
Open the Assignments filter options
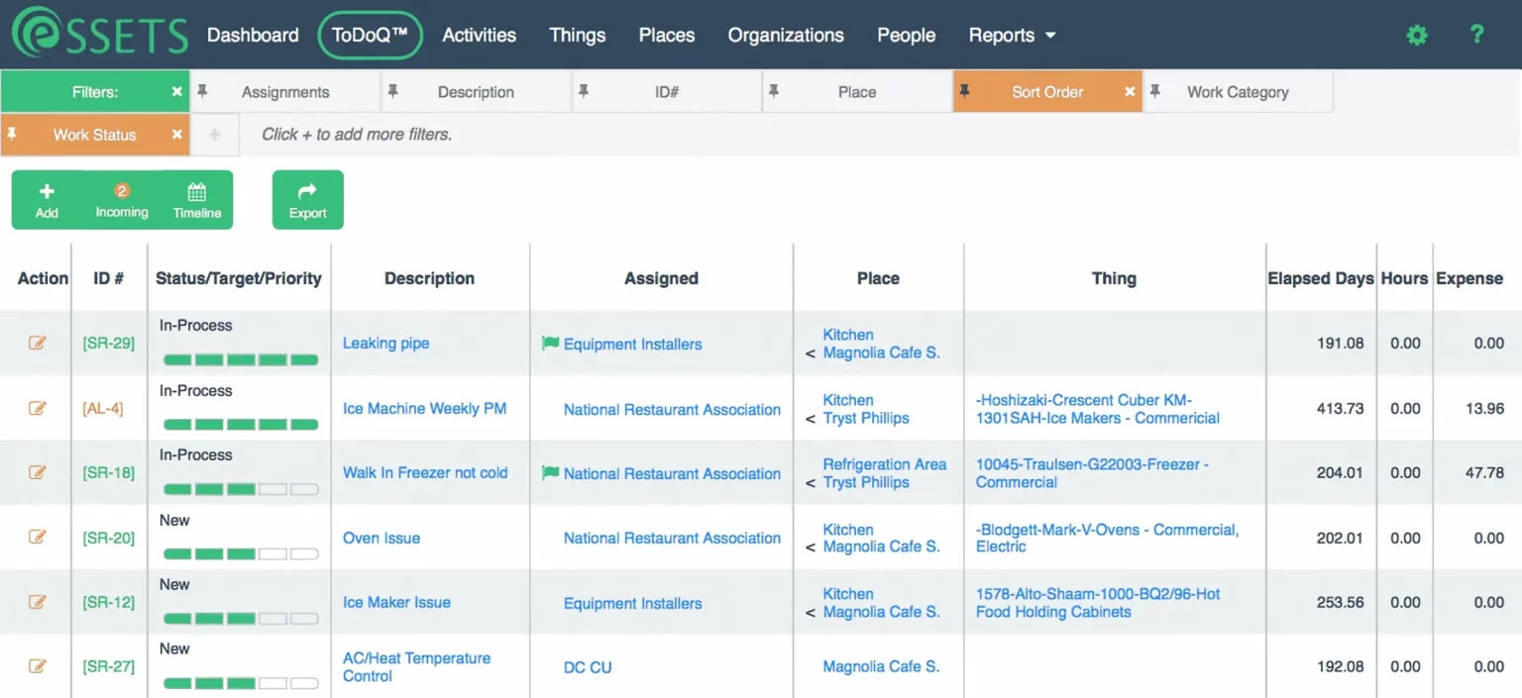click(285, 92)
